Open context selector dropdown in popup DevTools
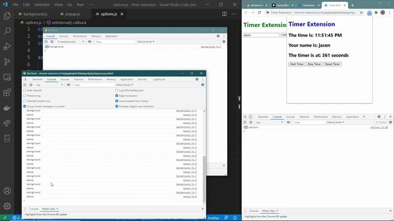Image resolution: width=394 pixels, height=221 pixels. tap(49, 85)
